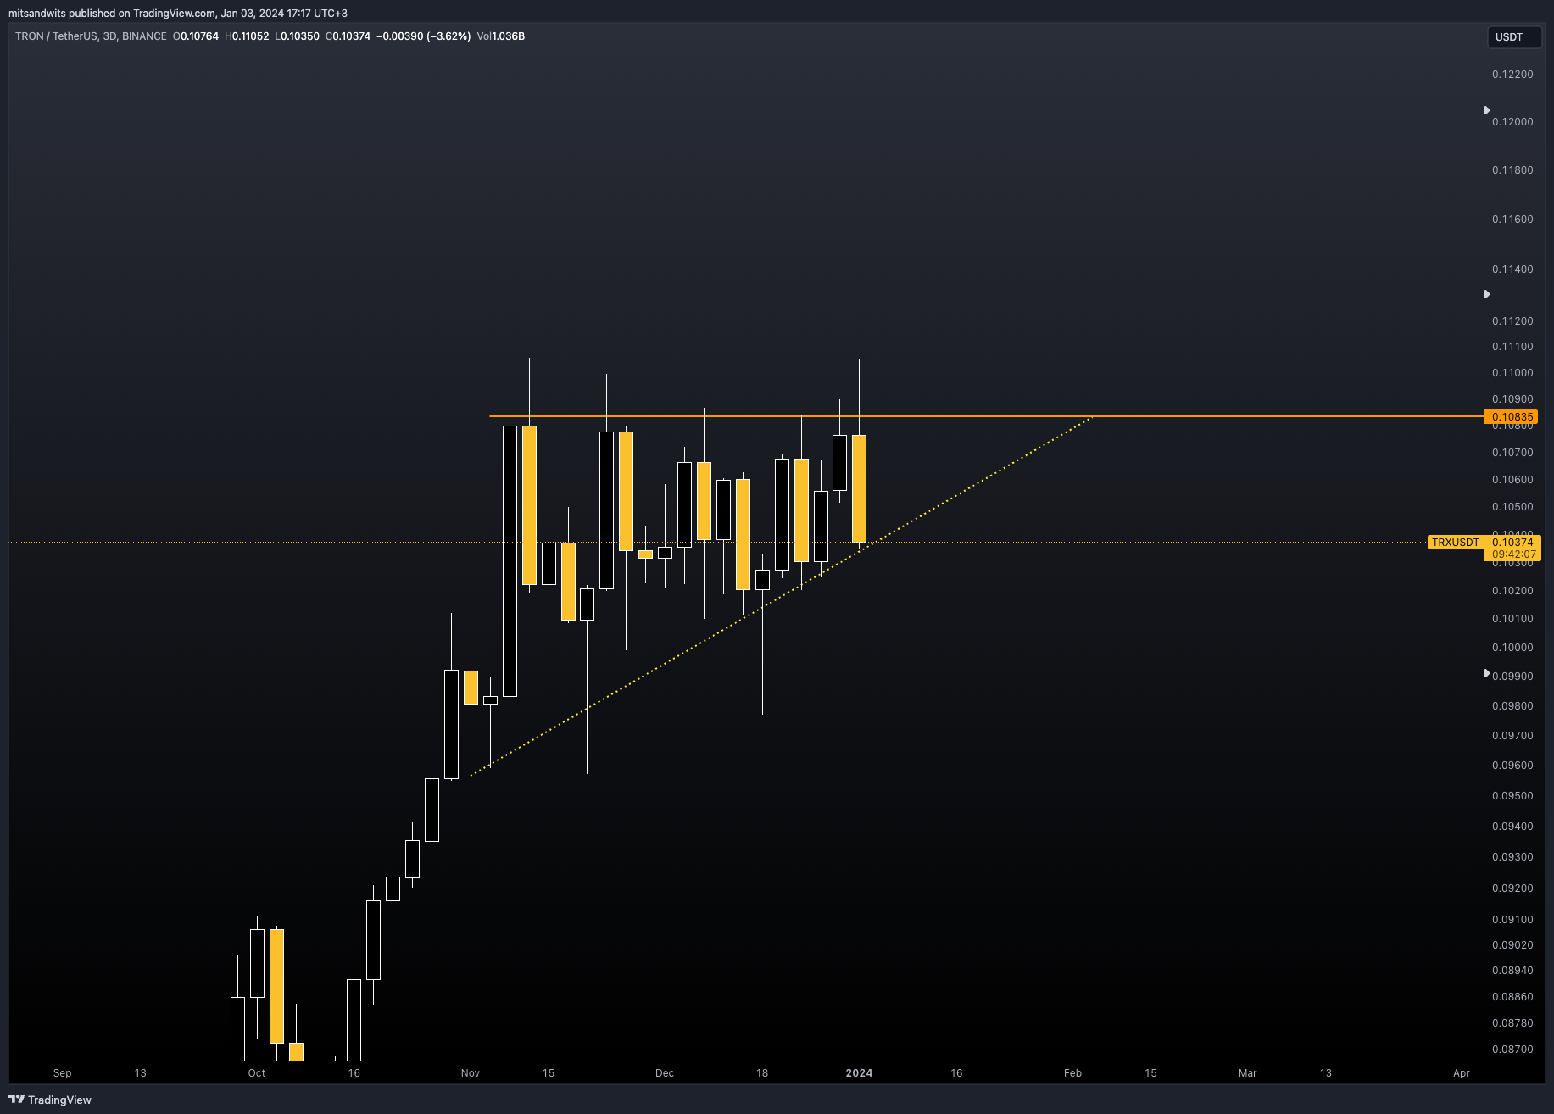Click the volume readout Vol1.036B

(501, 36)
